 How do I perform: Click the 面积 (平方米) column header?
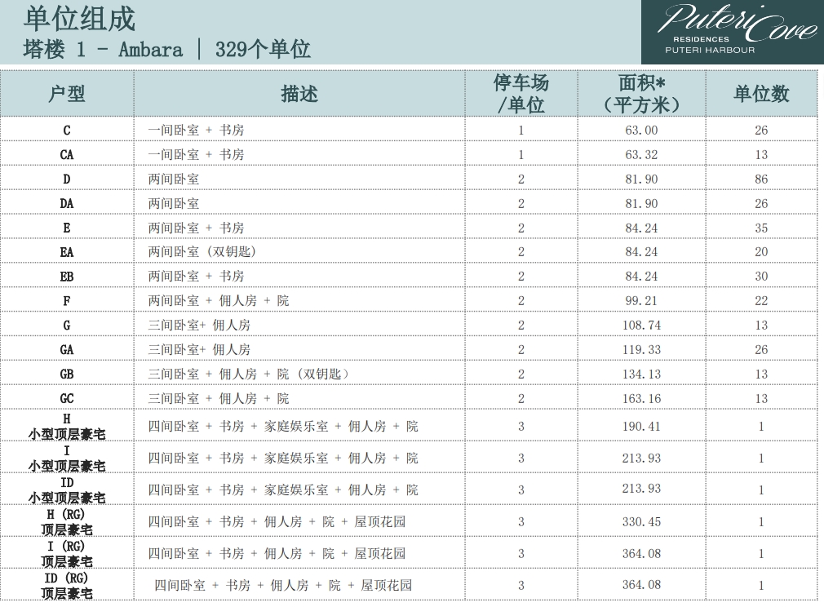pos(641,94)
